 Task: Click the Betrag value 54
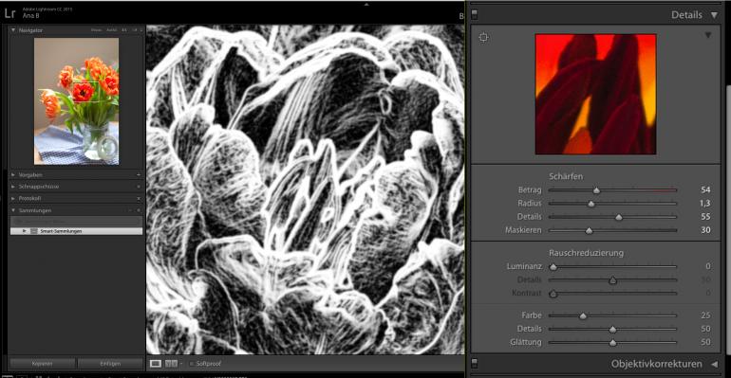pos(705,189)
